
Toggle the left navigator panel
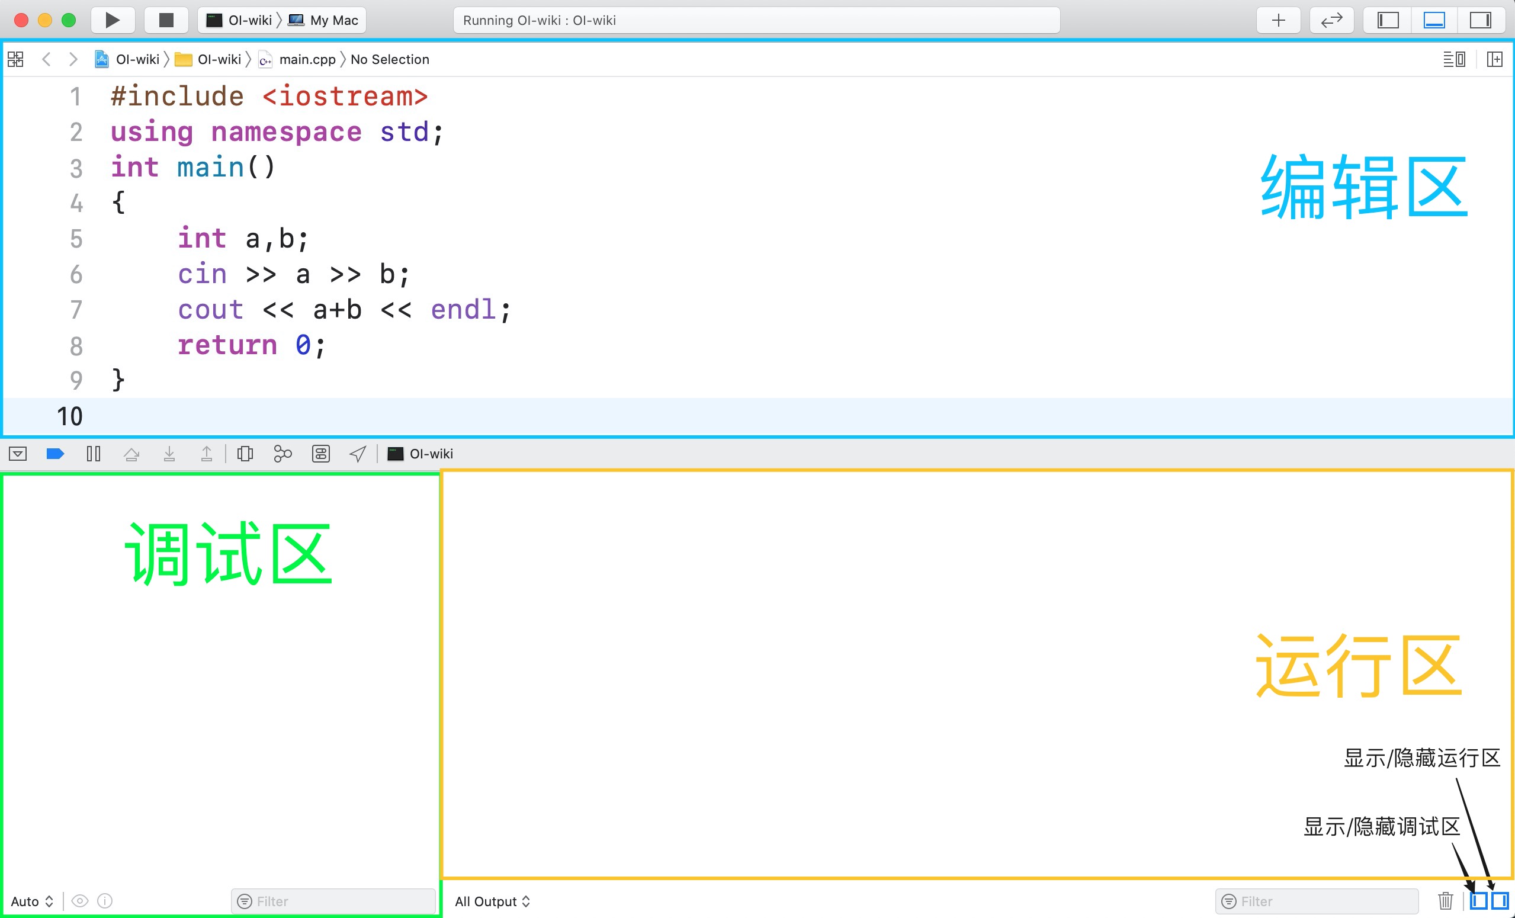point(1388,20)
